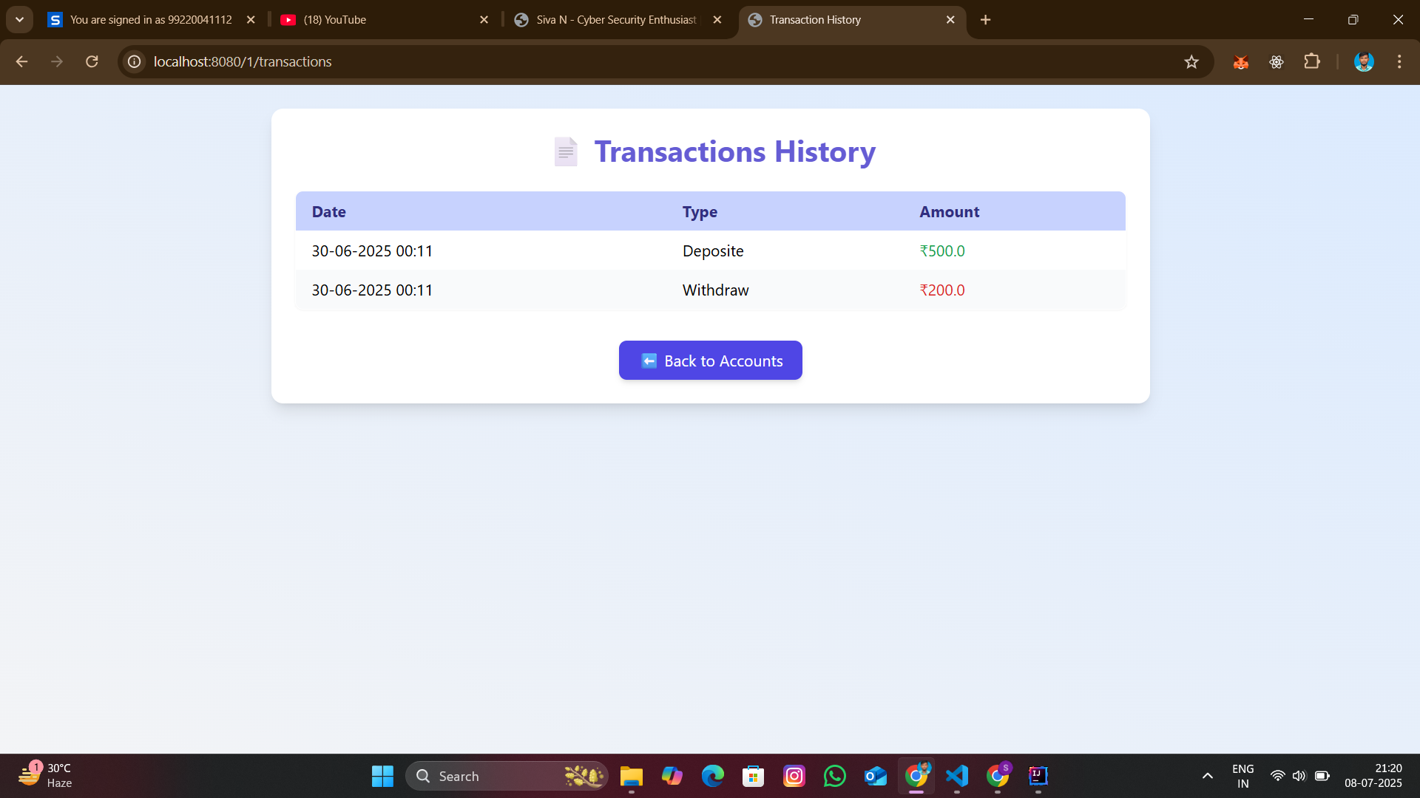The image size is (1420, 798).
Task: Go back to the previous page
Action: [21, 62]
